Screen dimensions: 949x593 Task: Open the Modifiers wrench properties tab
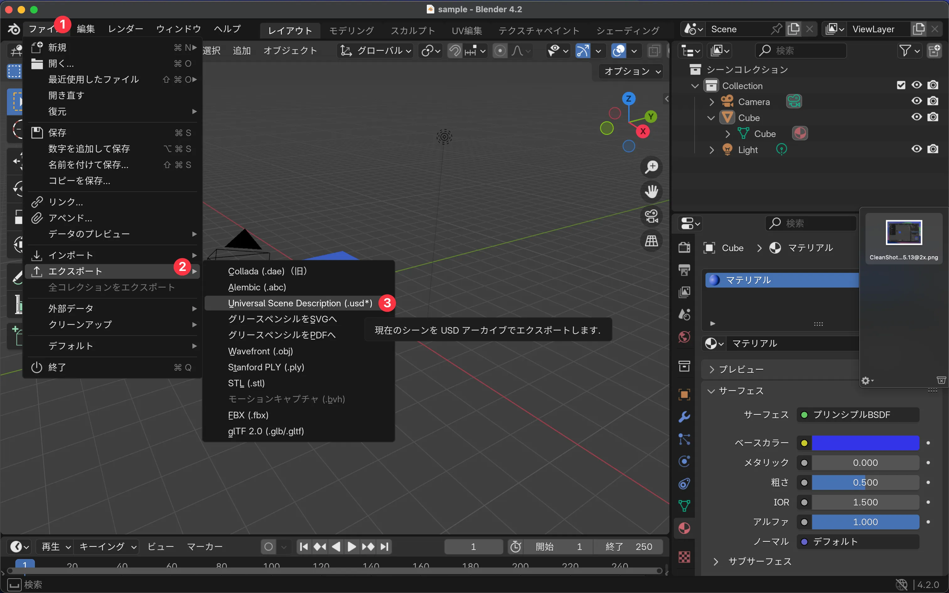click(684, 416)
